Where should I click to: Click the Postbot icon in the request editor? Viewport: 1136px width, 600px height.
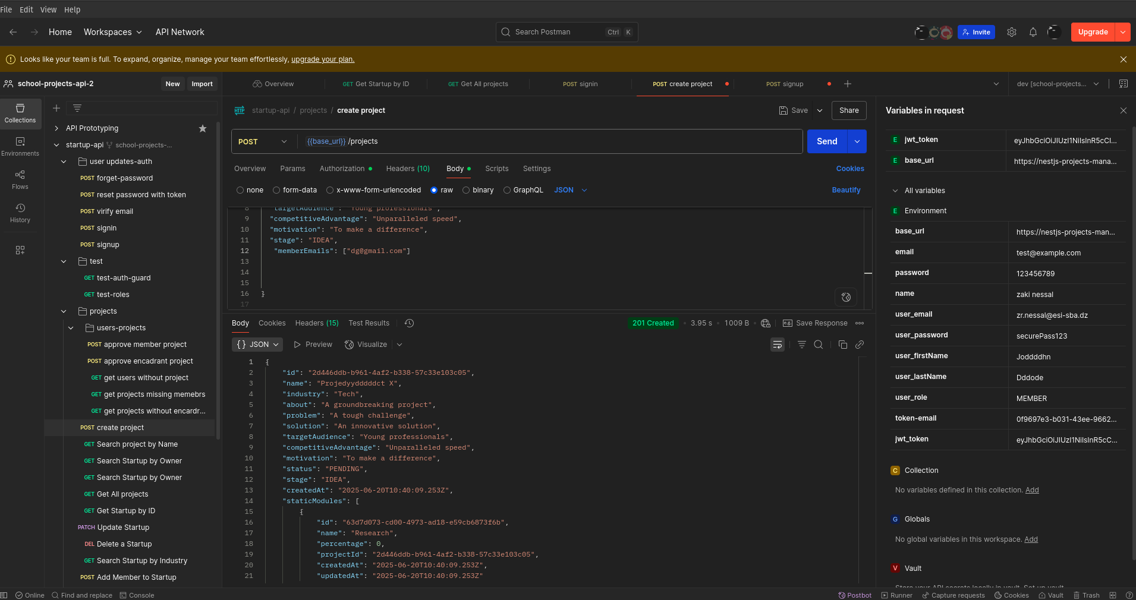(846, 297)
